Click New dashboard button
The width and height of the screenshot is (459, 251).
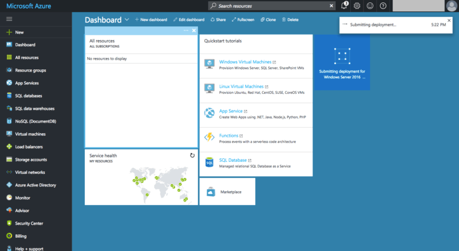pos(151,20)
